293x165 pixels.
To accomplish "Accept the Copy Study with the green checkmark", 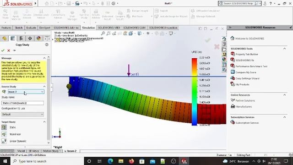I will 3,50.
